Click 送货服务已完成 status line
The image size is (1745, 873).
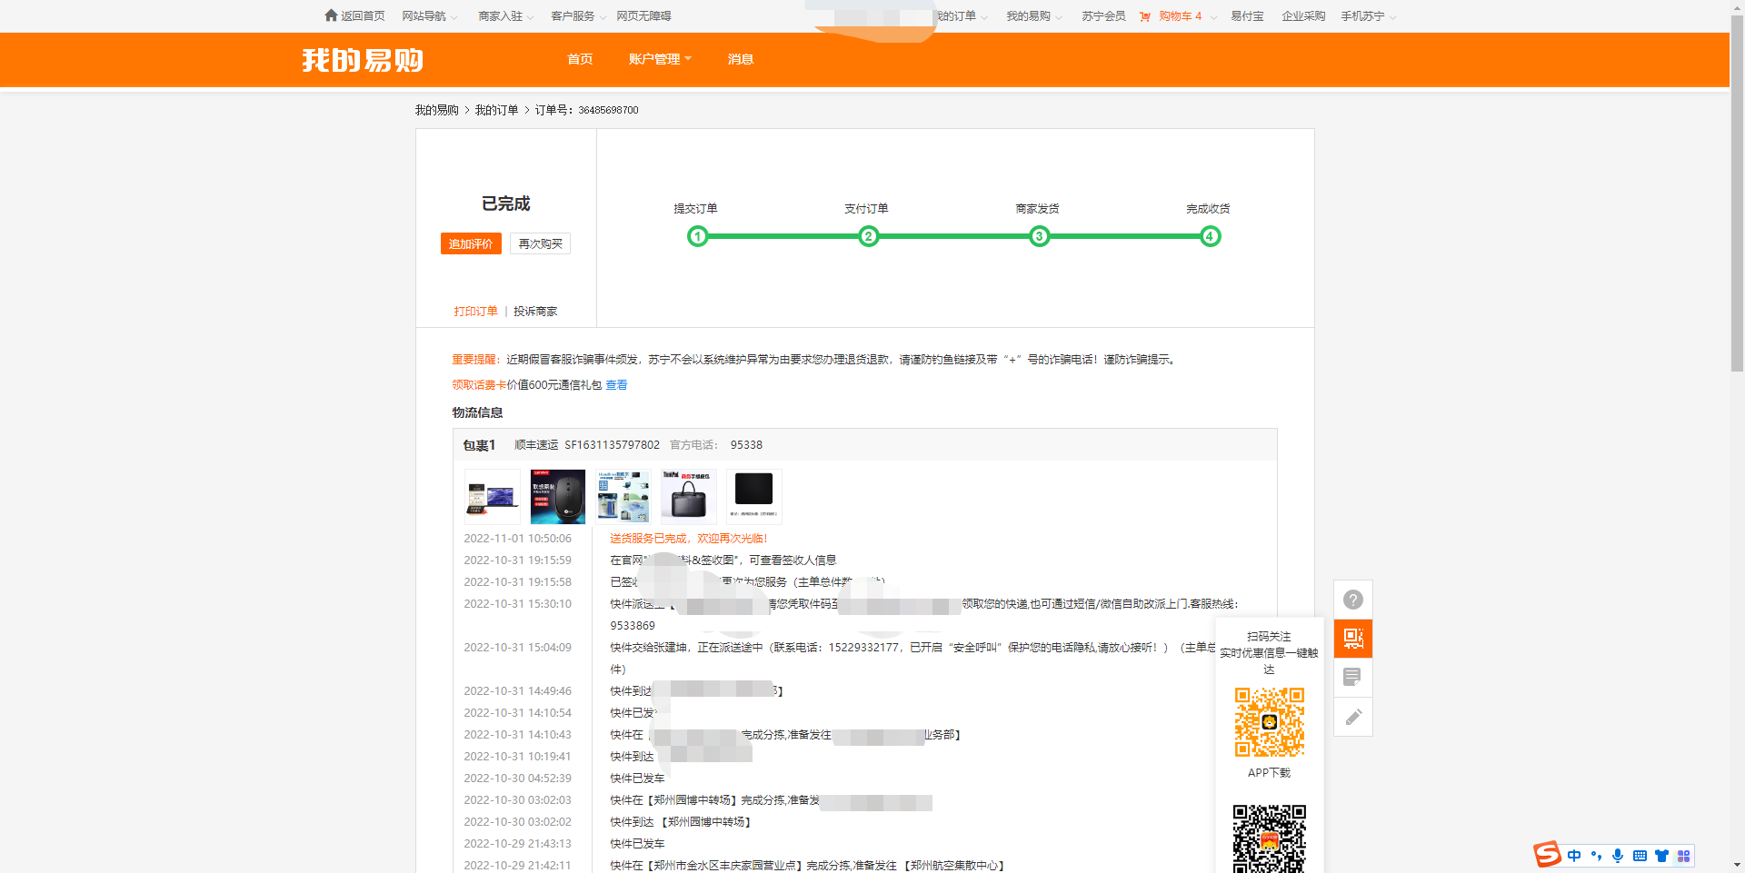688,539
